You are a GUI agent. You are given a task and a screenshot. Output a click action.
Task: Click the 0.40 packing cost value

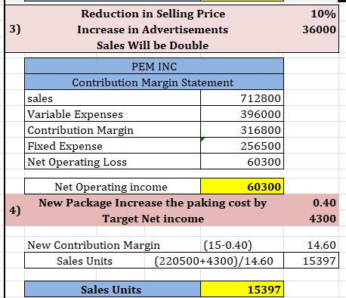(x=324, y=203)
